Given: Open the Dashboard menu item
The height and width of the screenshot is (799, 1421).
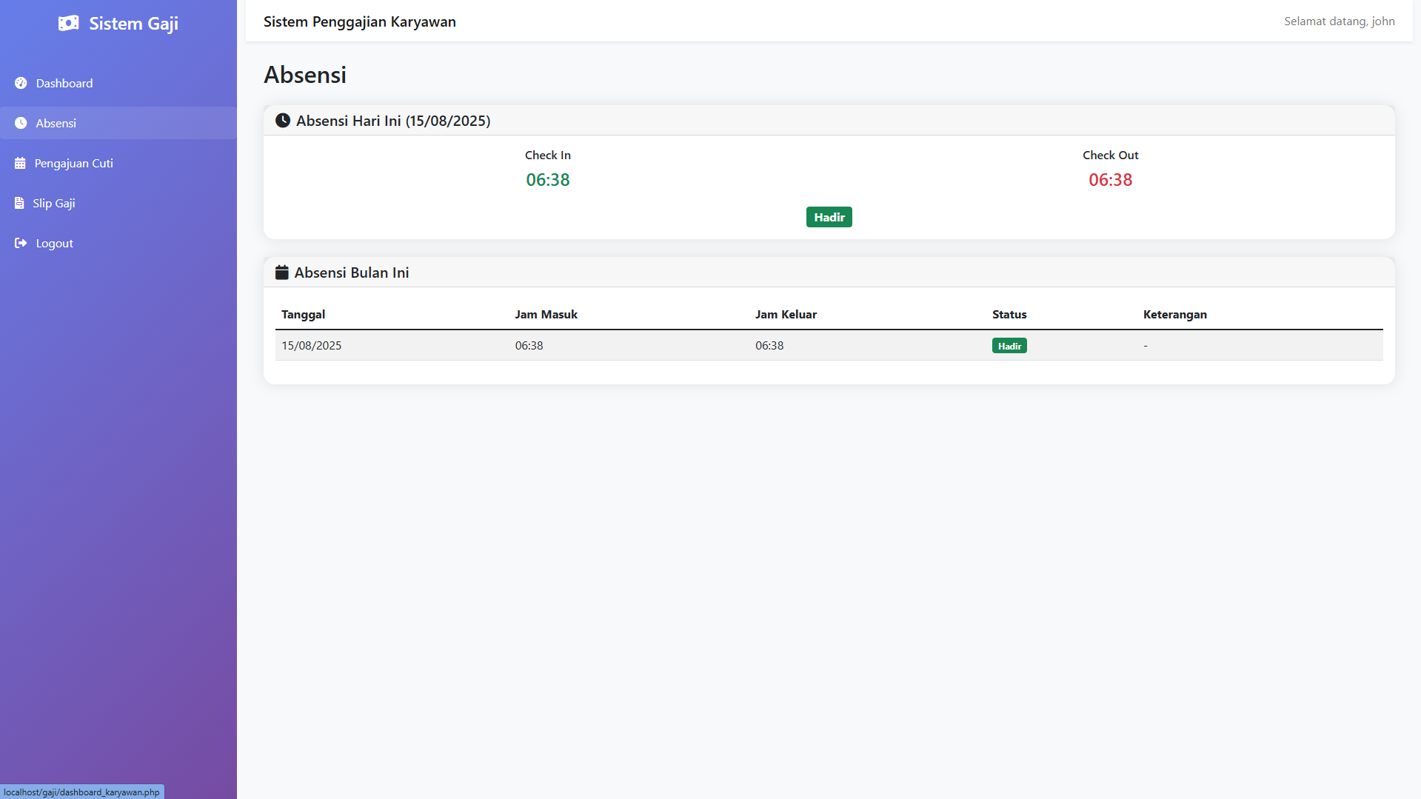Looking at the screenshot, I should [x=64, y=83].
